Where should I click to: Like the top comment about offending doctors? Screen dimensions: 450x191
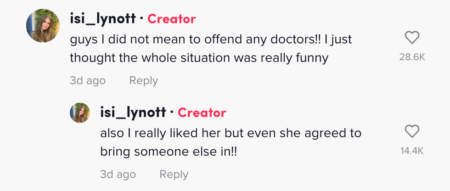(412, 38)
